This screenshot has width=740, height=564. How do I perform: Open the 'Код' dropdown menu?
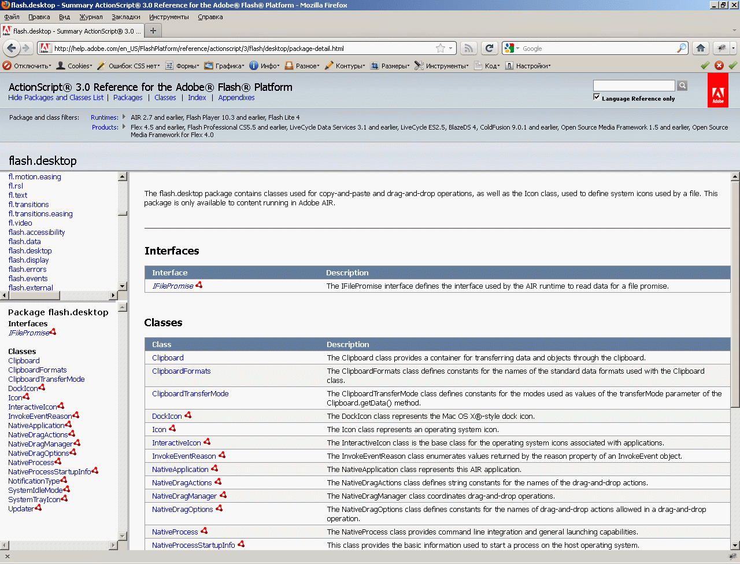click(x=487, y=66)
